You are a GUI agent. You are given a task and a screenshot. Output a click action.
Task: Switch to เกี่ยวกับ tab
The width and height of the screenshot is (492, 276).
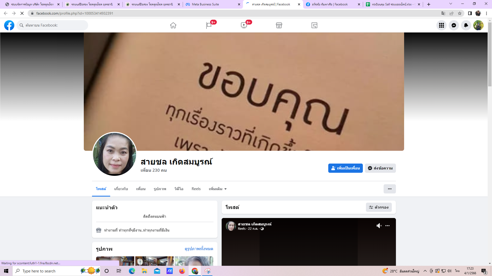pyautogui.click(x=121, y=189)
